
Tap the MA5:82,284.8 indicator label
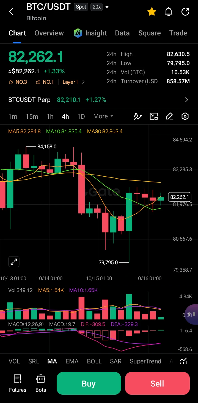pos(24,131)
